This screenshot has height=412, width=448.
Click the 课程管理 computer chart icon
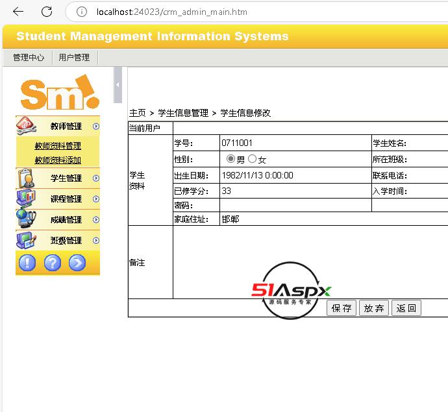(x=25, y=199)
